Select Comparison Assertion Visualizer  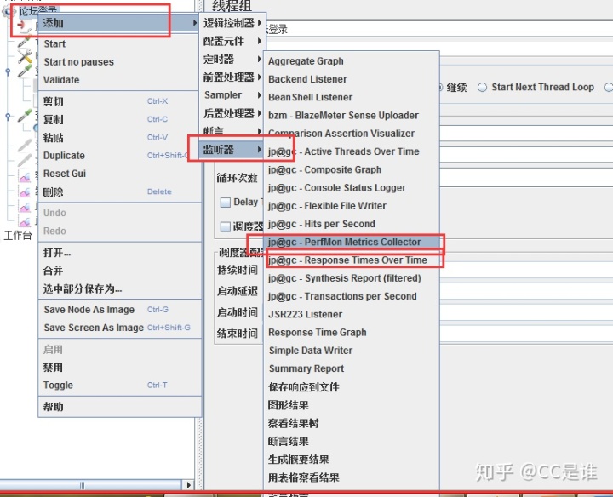pos(352,134)
